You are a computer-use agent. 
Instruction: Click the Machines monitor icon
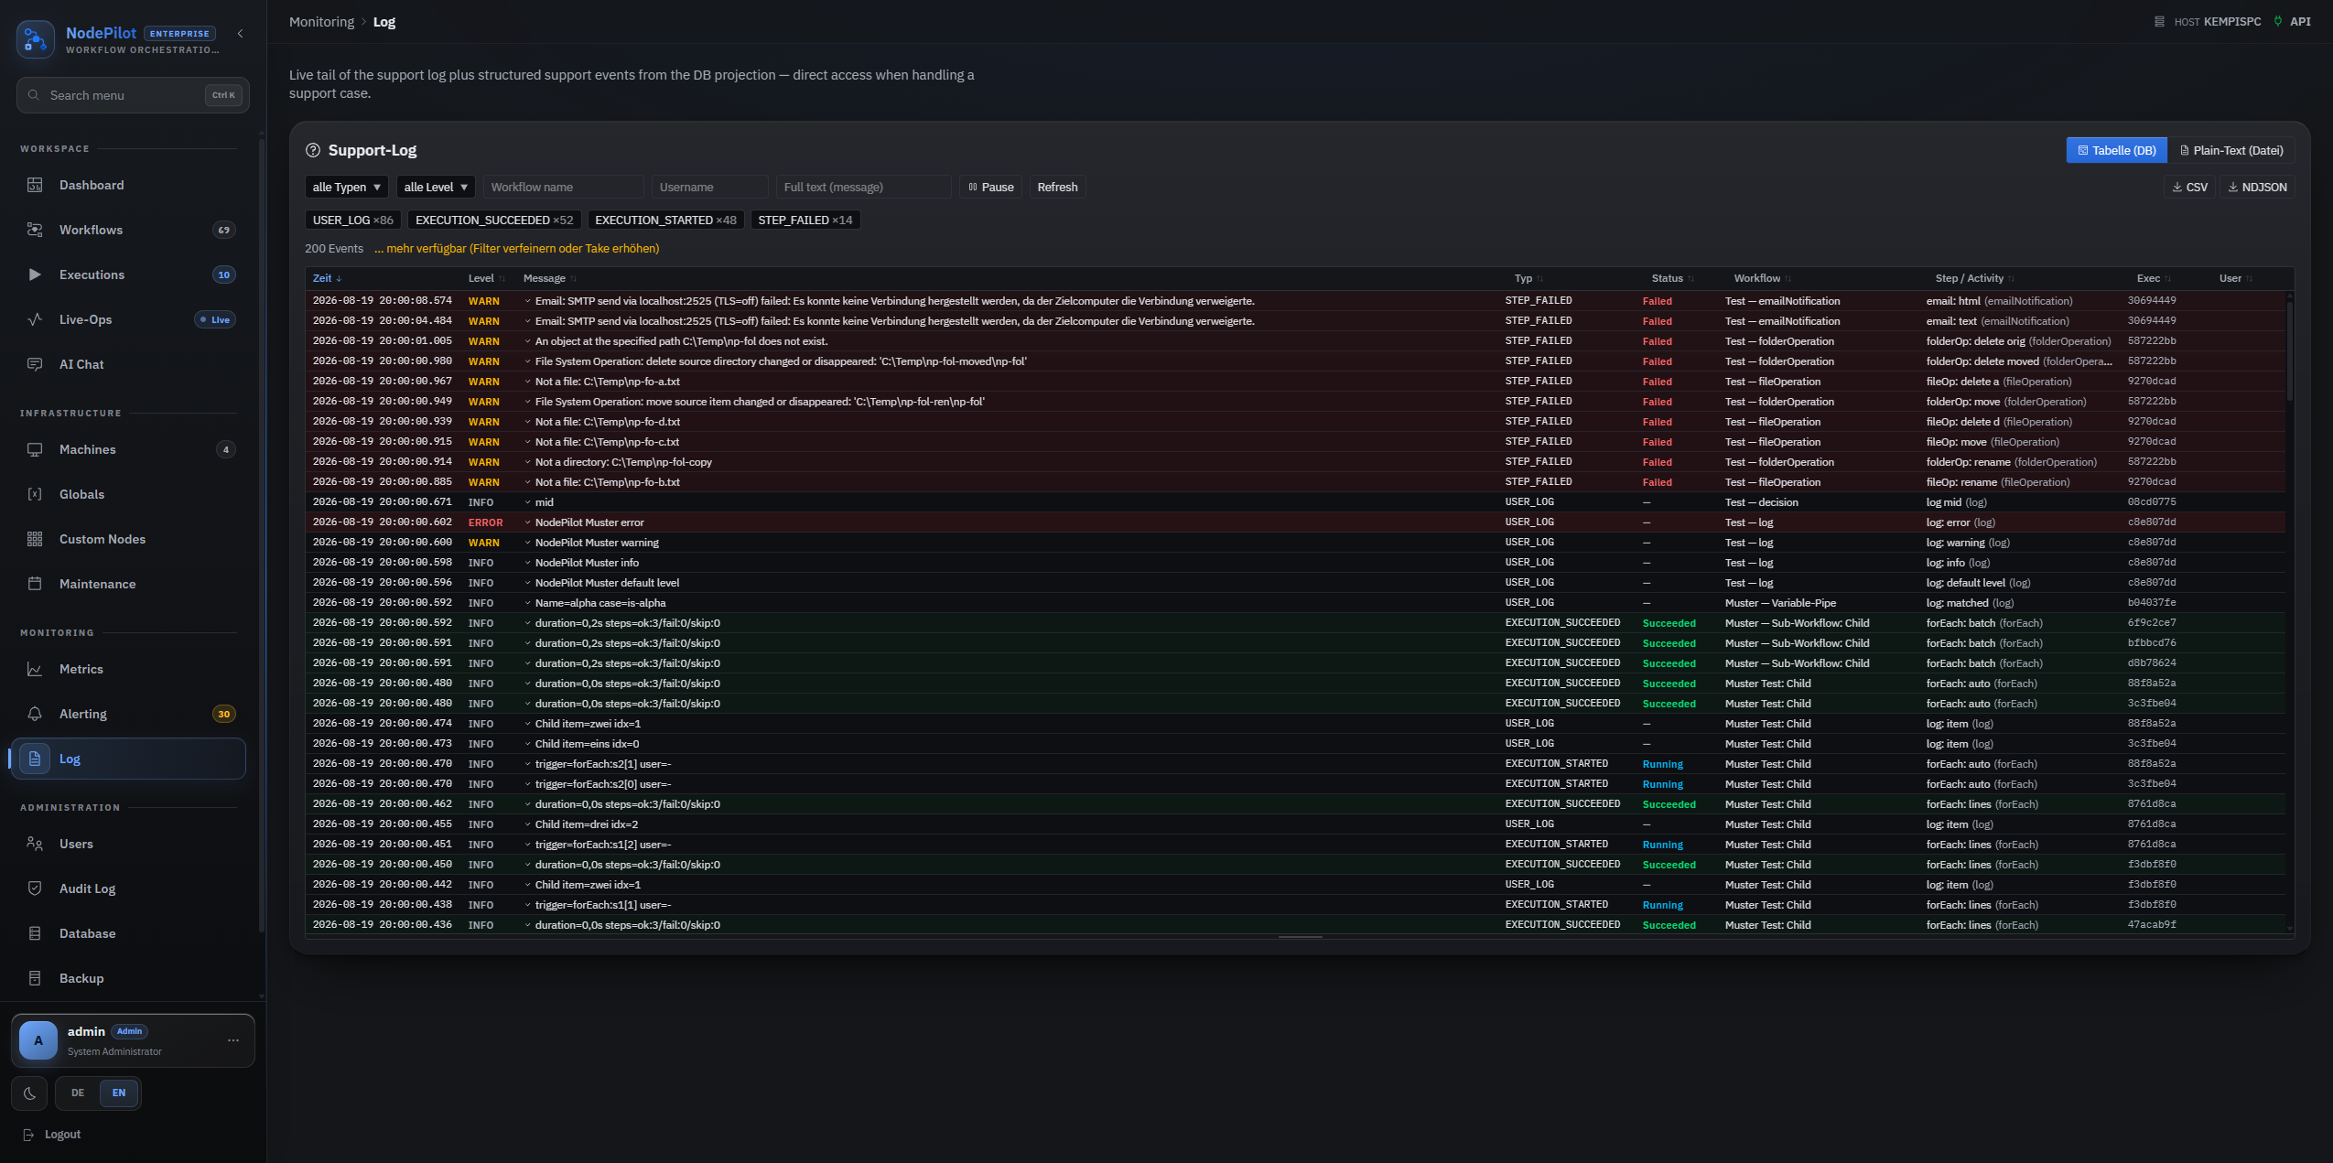[35, 449]
